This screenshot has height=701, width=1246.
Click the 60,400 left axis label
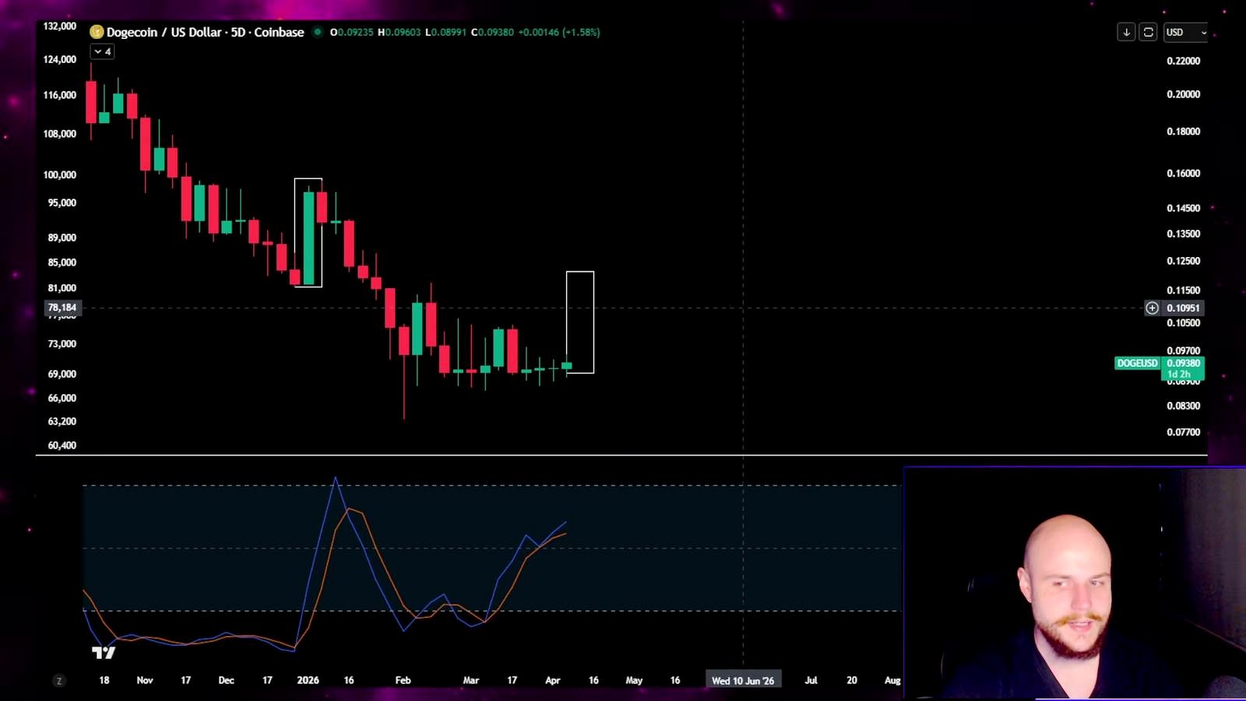pos(62,446)
